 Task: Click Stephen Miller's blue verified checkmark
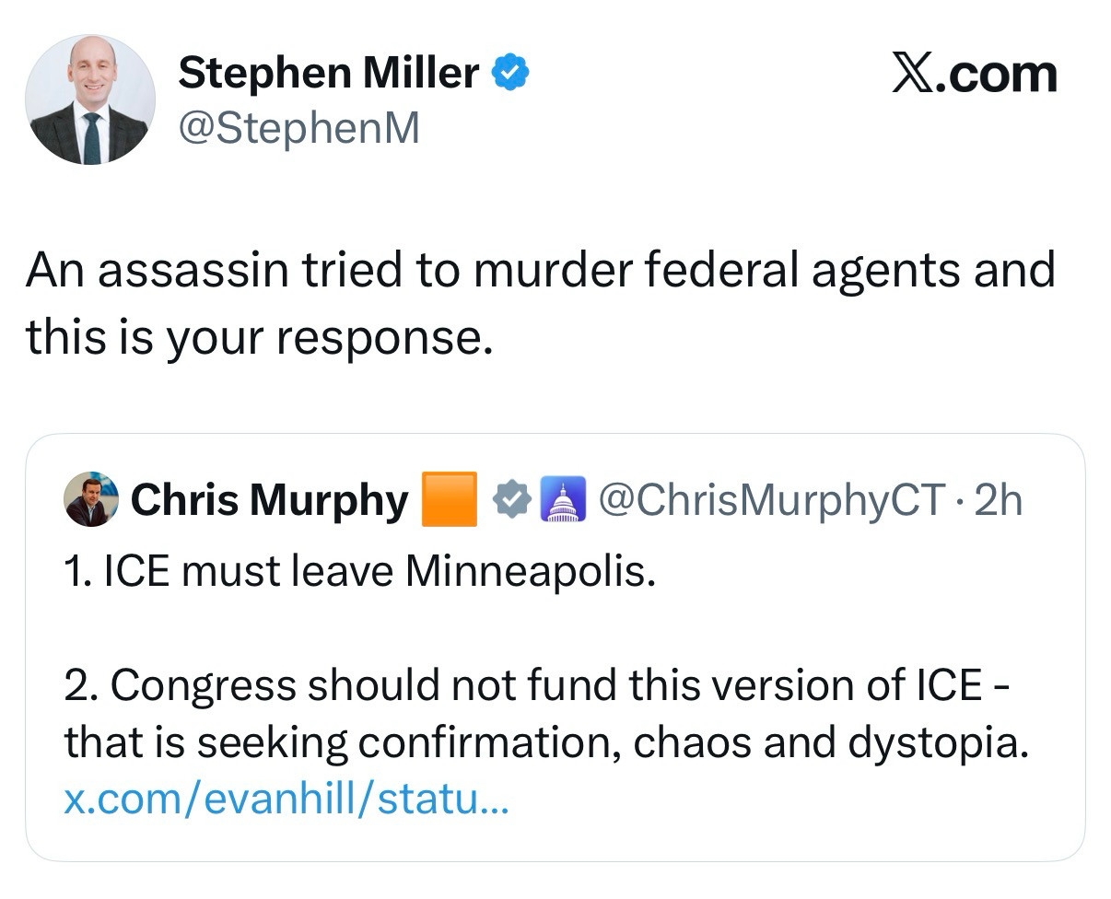pos(510,73)
